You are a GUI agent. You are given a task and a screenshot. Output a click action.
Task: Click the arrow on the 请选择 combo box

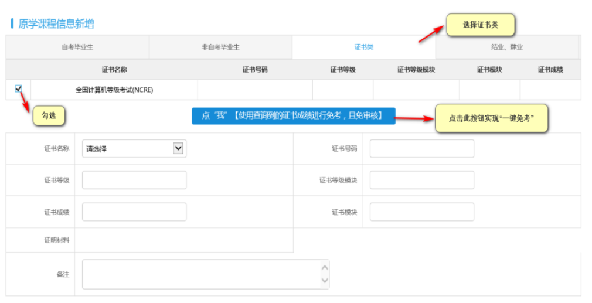click(x=178, y=149)
